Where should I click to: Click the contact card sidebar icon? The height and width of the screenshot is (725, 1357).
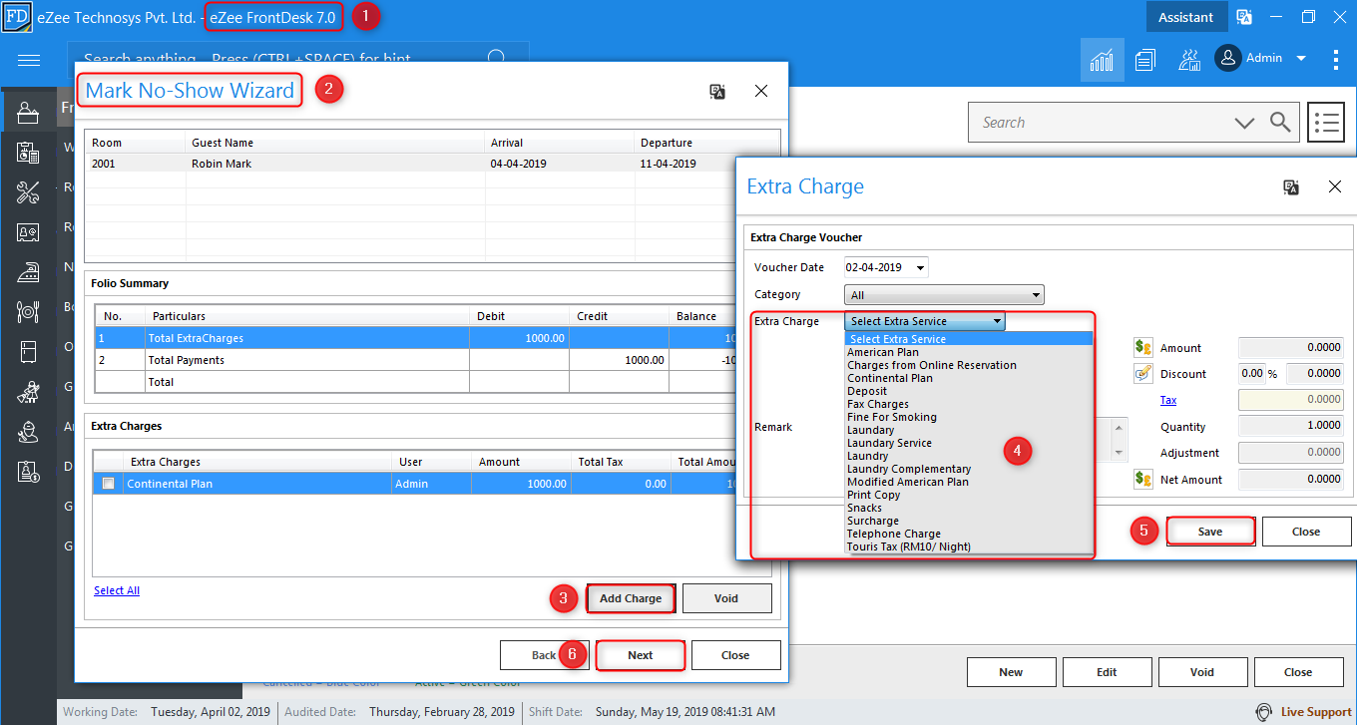pos(28,232)
